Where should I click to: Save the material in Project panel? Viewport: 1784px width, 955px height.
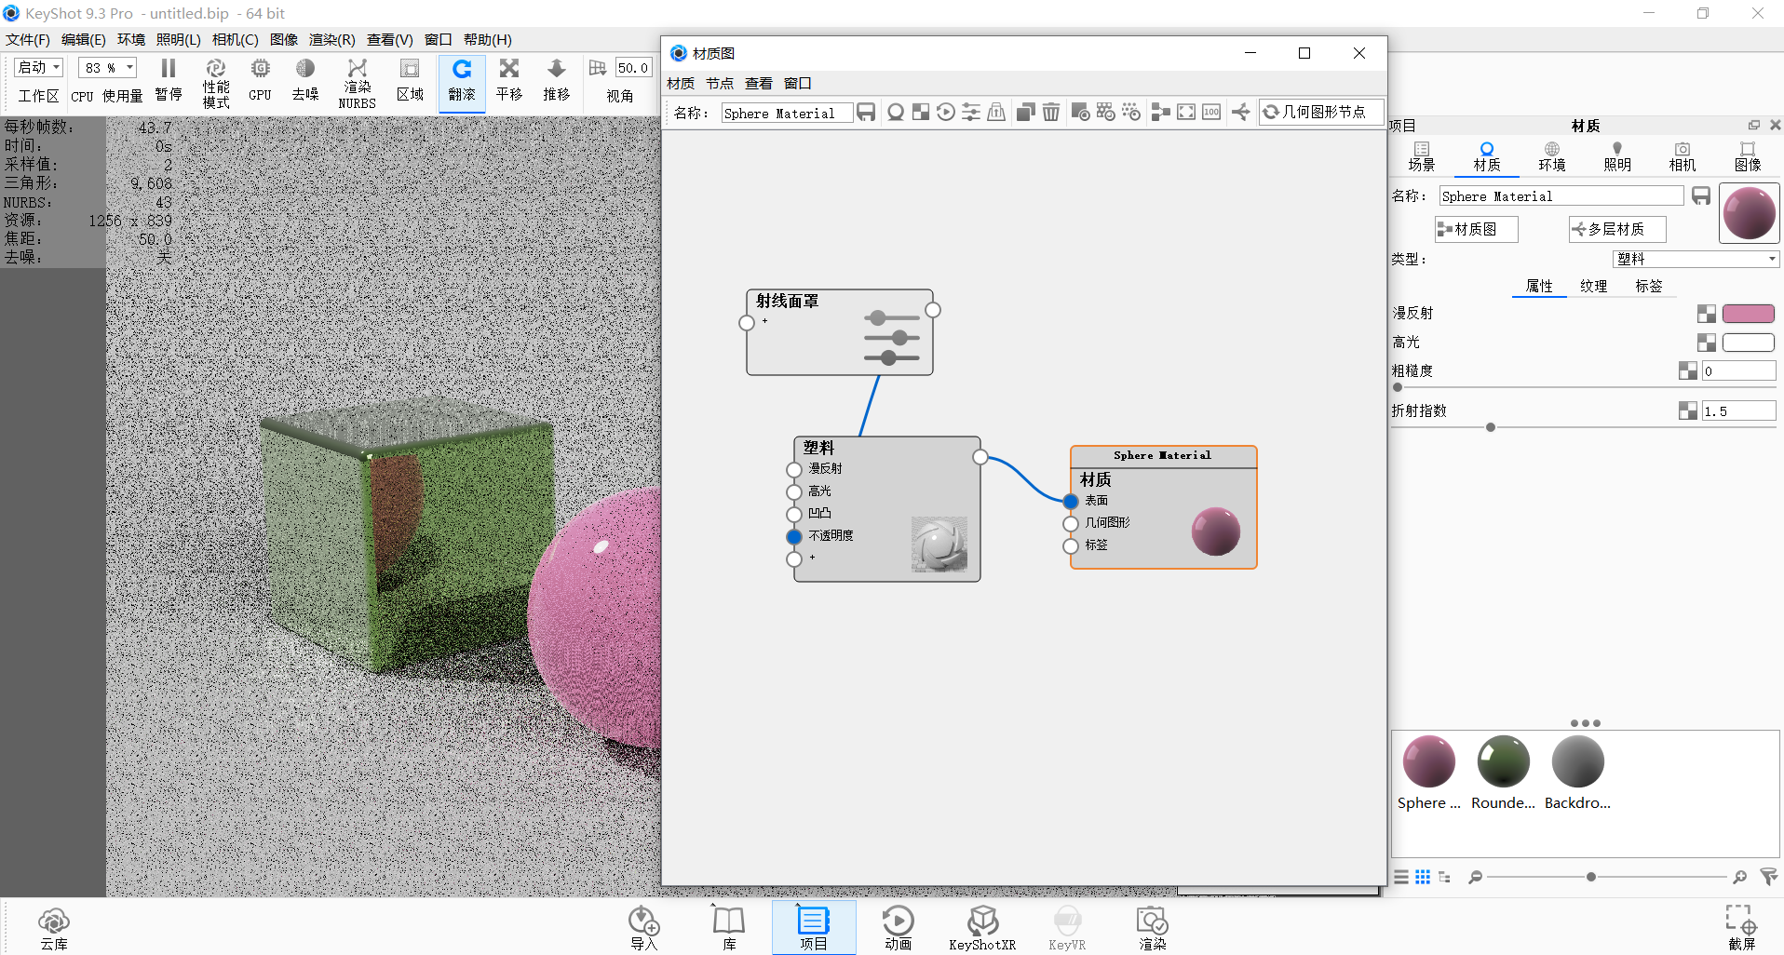pos(1701,195)
